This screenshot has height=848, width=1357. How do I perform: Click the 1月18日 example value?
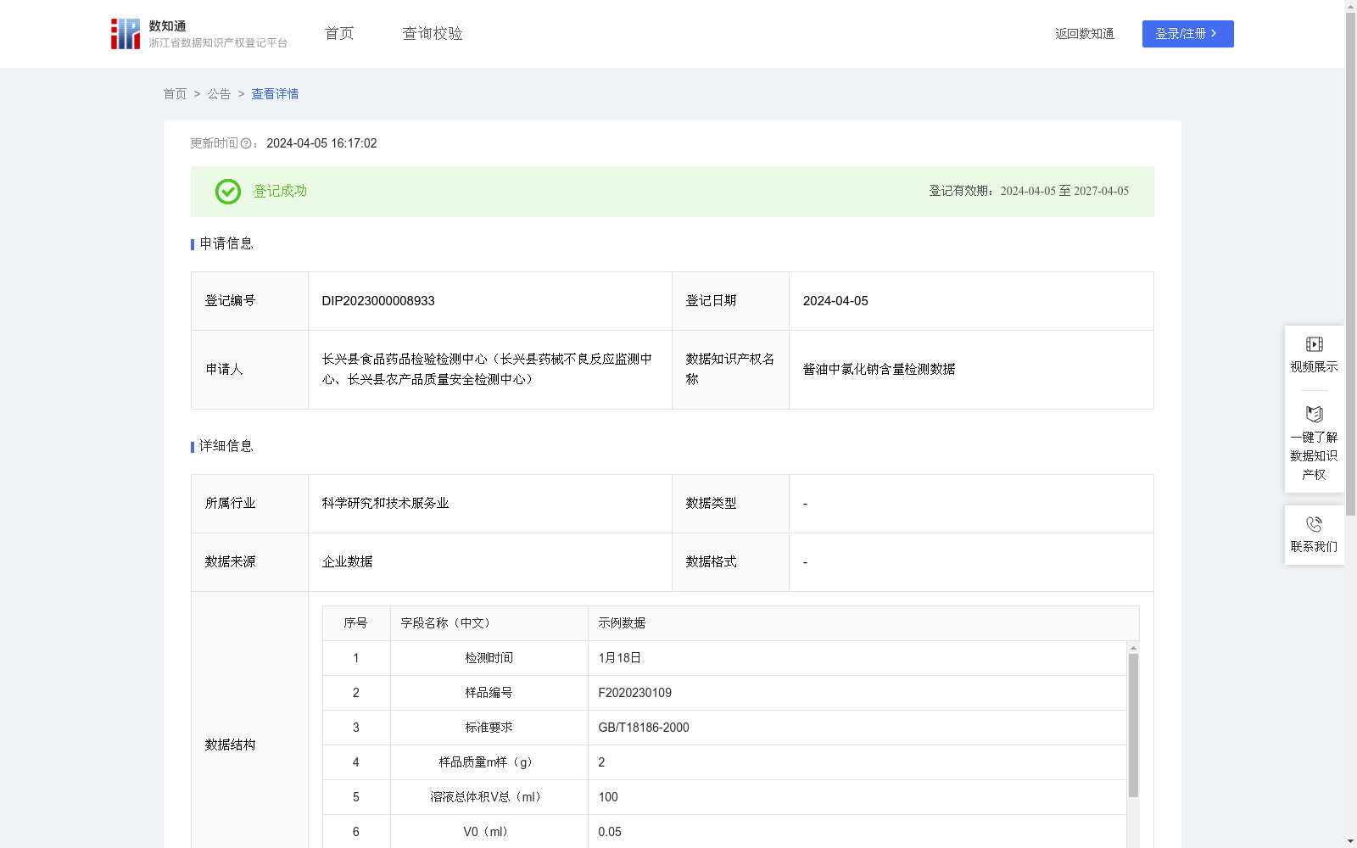point(619,658)
